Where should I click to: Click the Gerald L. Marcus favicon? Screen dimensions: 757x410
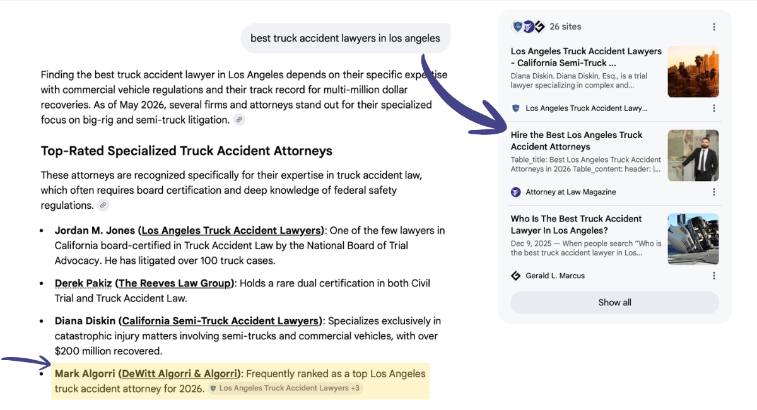click(516, 276)
